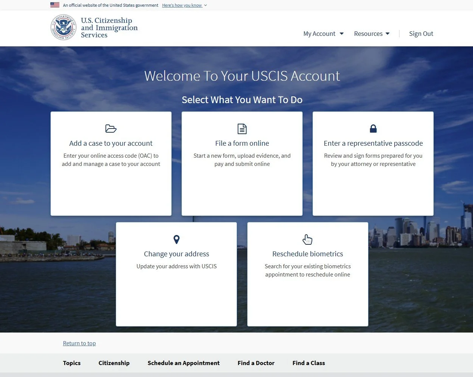
Task: Click the open folder icon above Add a case
Action: pyautogui.click(x=111, y=129)
